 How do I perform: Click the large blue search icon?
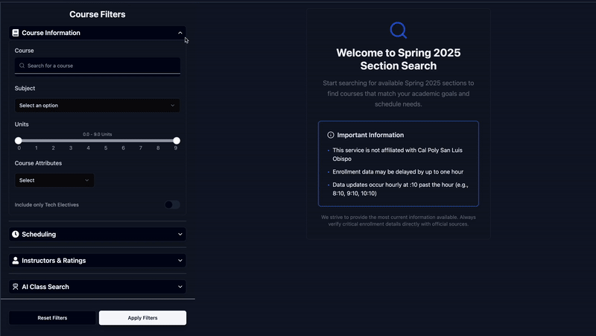399,30
